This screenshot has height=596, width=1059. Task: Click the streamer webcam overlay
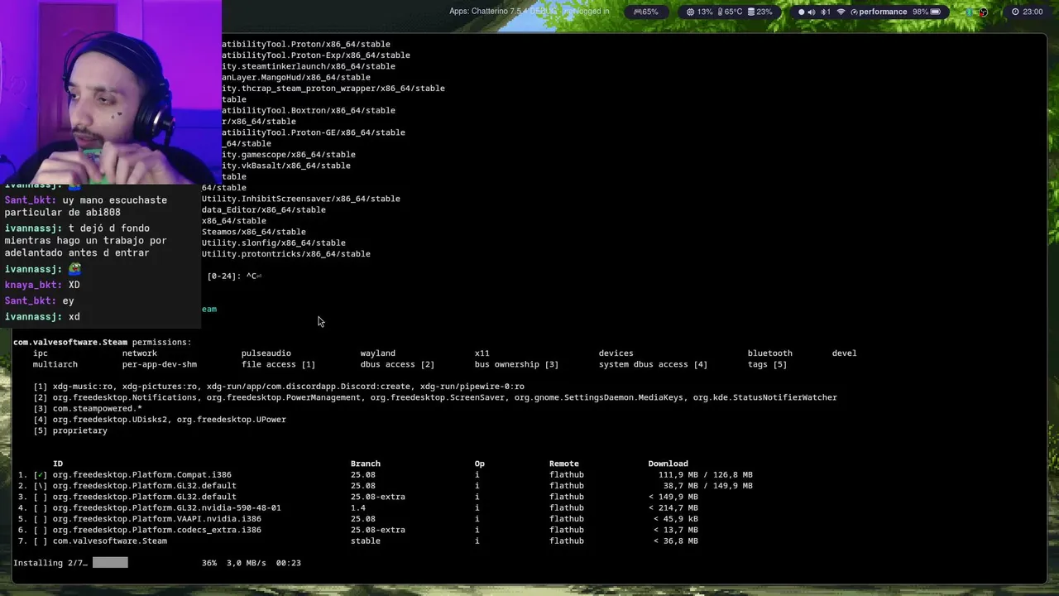[x=111, y=91]
